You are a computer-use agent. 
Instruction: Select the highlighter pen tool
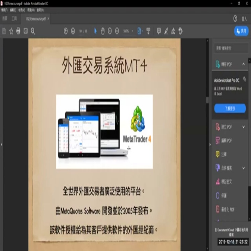(166, 31)
